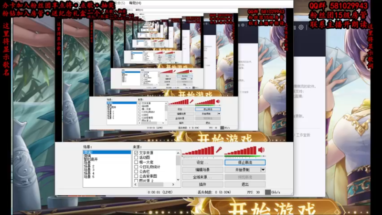Image resolution: width=382 pixels, height=215 pixels.
Task: Open the 帮助(H) menu
Action: (135, 3)
